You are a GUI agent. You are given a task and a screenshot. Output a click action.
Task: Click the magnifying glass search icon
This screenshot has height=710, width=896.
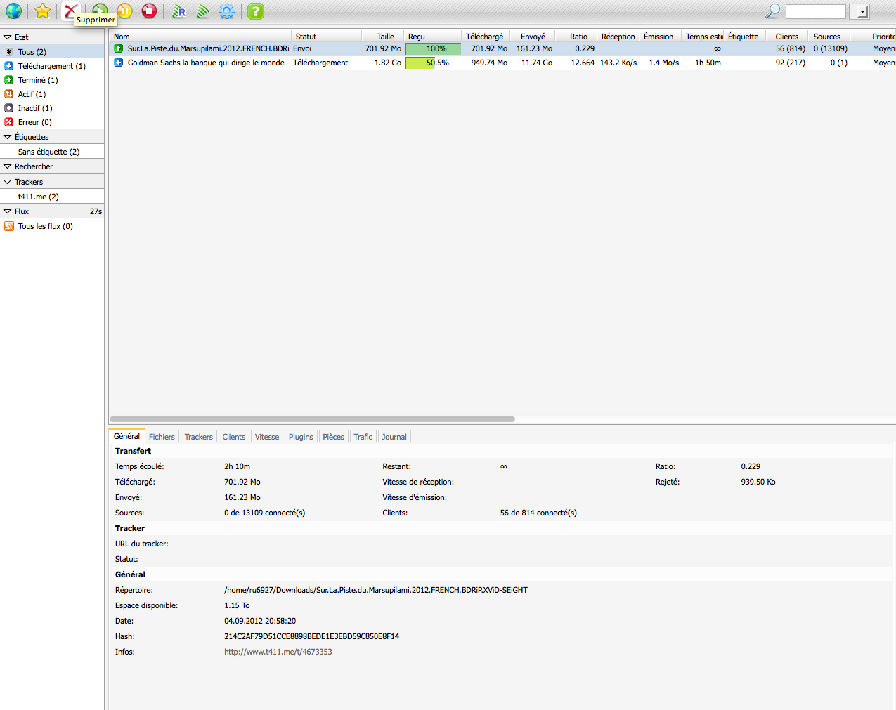tap(772, 11)
